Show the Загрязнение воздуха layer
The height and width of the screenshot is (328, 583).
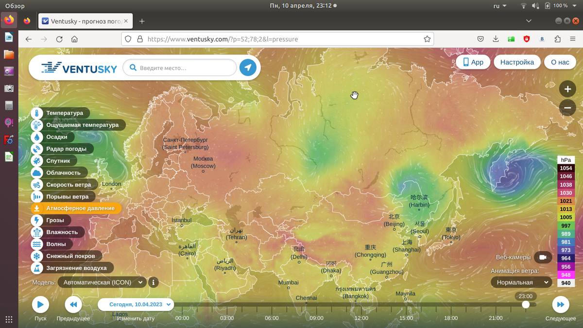click(x=72, y=268)
